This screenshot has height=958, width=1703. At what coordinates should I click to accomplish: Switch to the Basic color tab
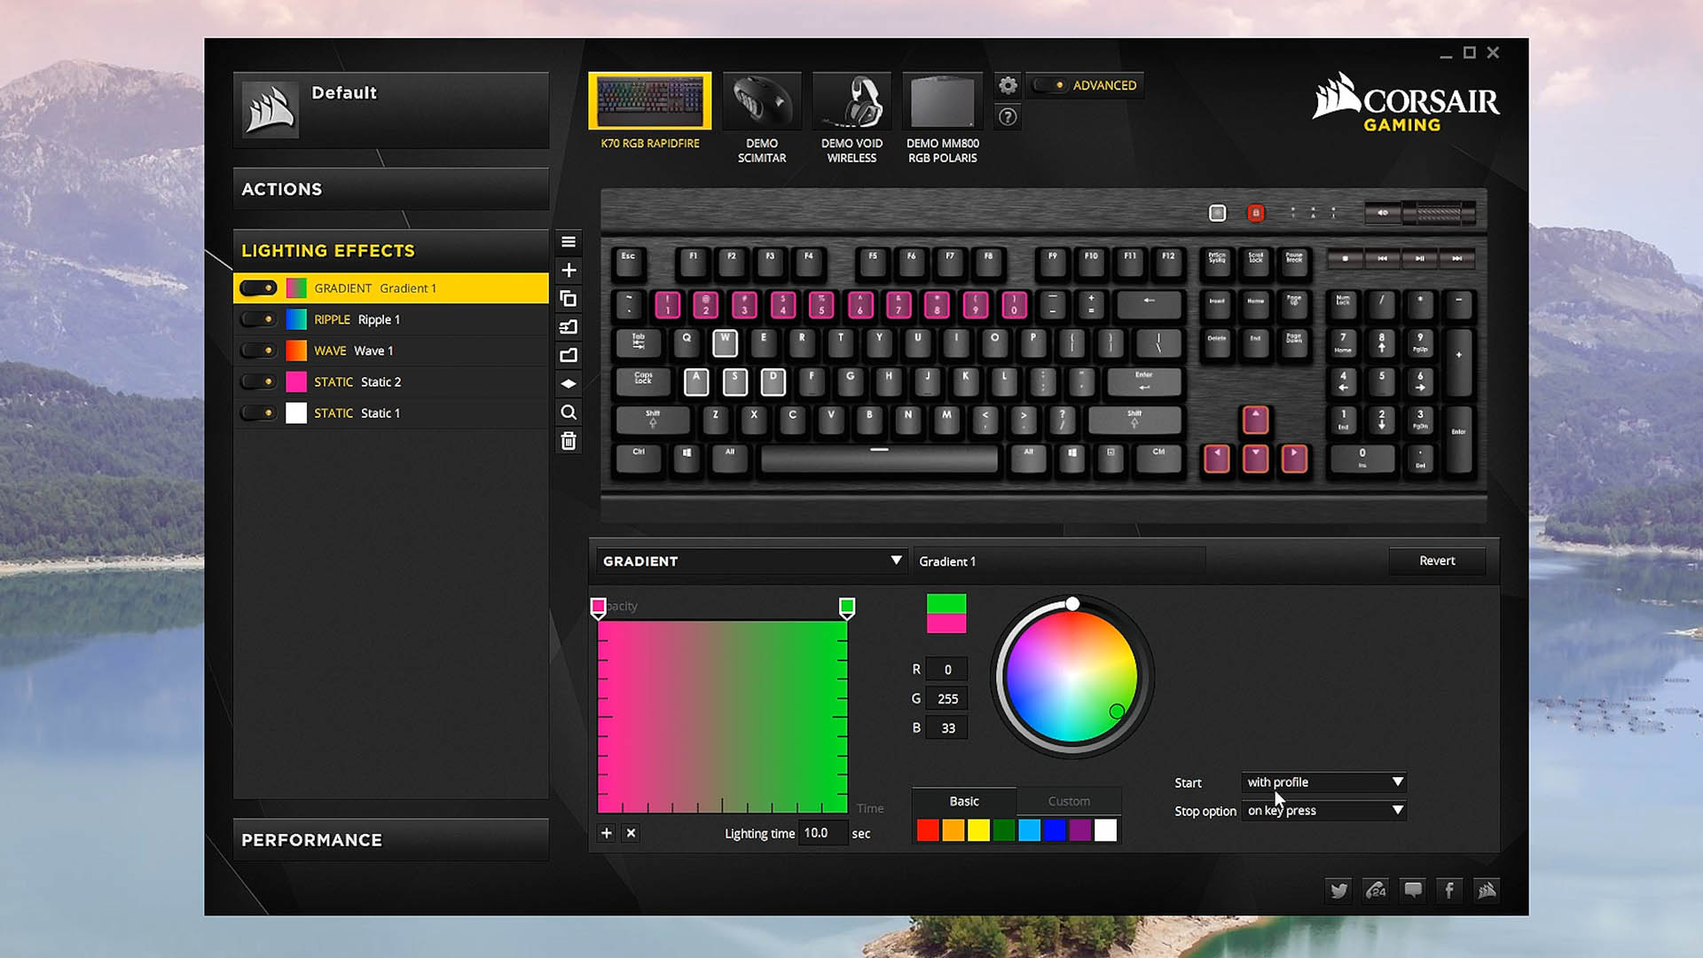click(x=964, y=801)
